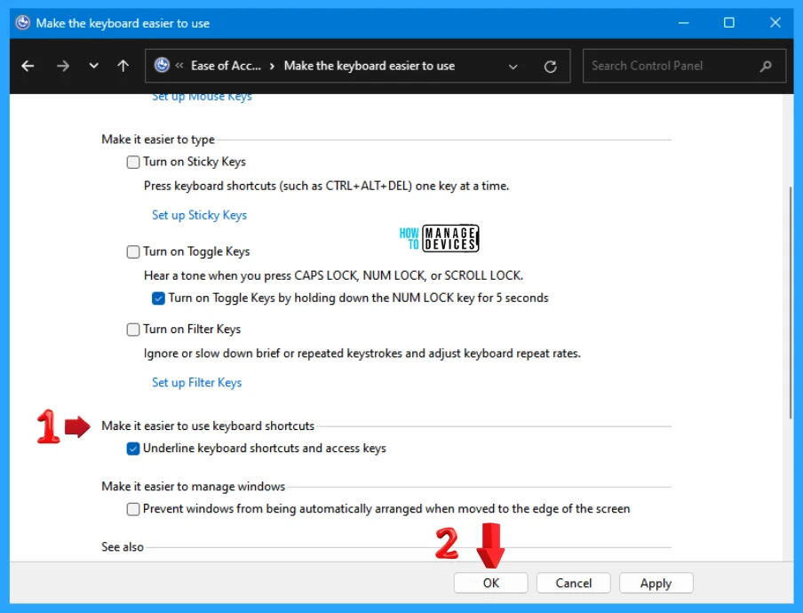Close the window

click(x=775, y=22)
